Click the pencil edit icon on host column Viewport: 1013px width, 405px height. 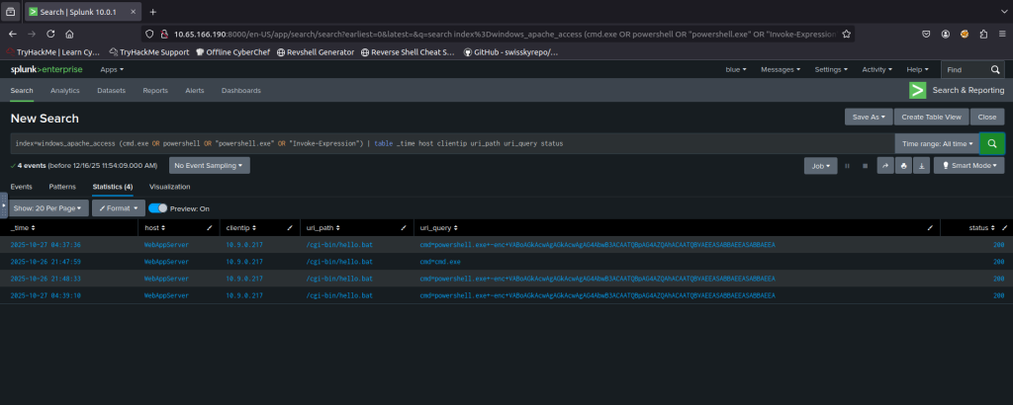(x=209, y=227)
